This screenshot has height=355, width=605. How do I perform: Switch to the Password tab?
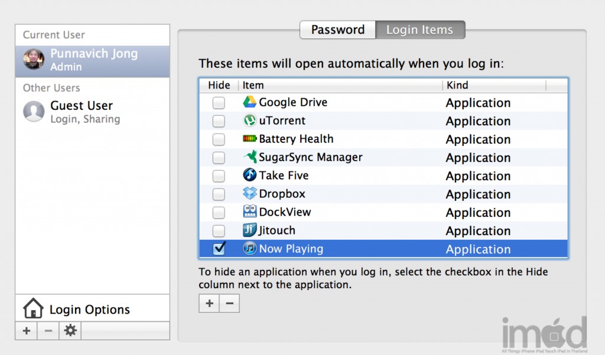337,30
